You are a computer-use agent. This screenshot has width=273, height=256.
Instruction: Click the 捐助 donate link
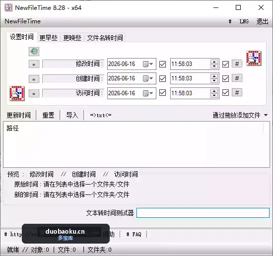point(109,234)
